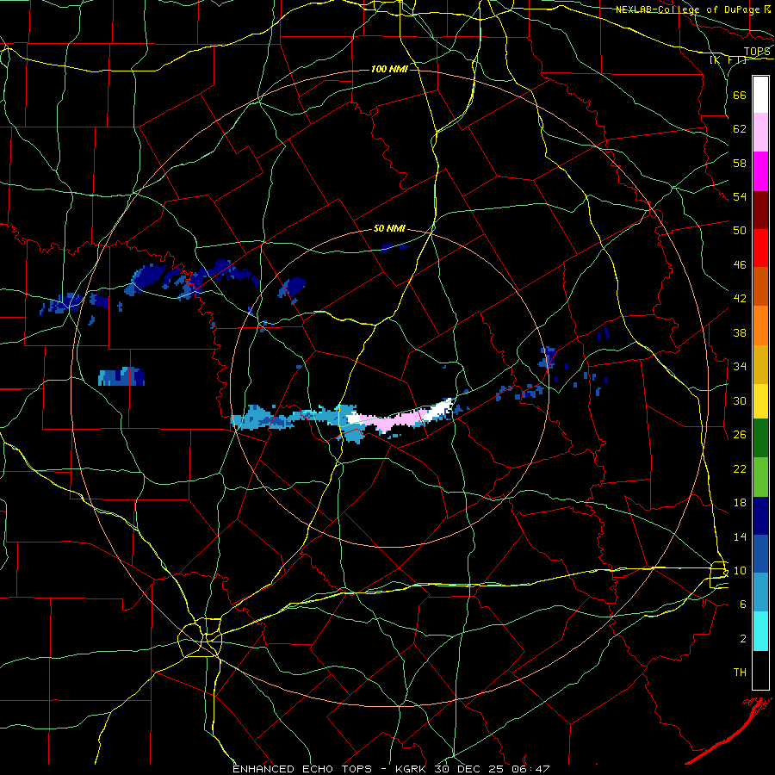The width and height of the screenshot is (775, 775).
Task: Click the magenta legend swatch
Action: (x=760, y=171)
